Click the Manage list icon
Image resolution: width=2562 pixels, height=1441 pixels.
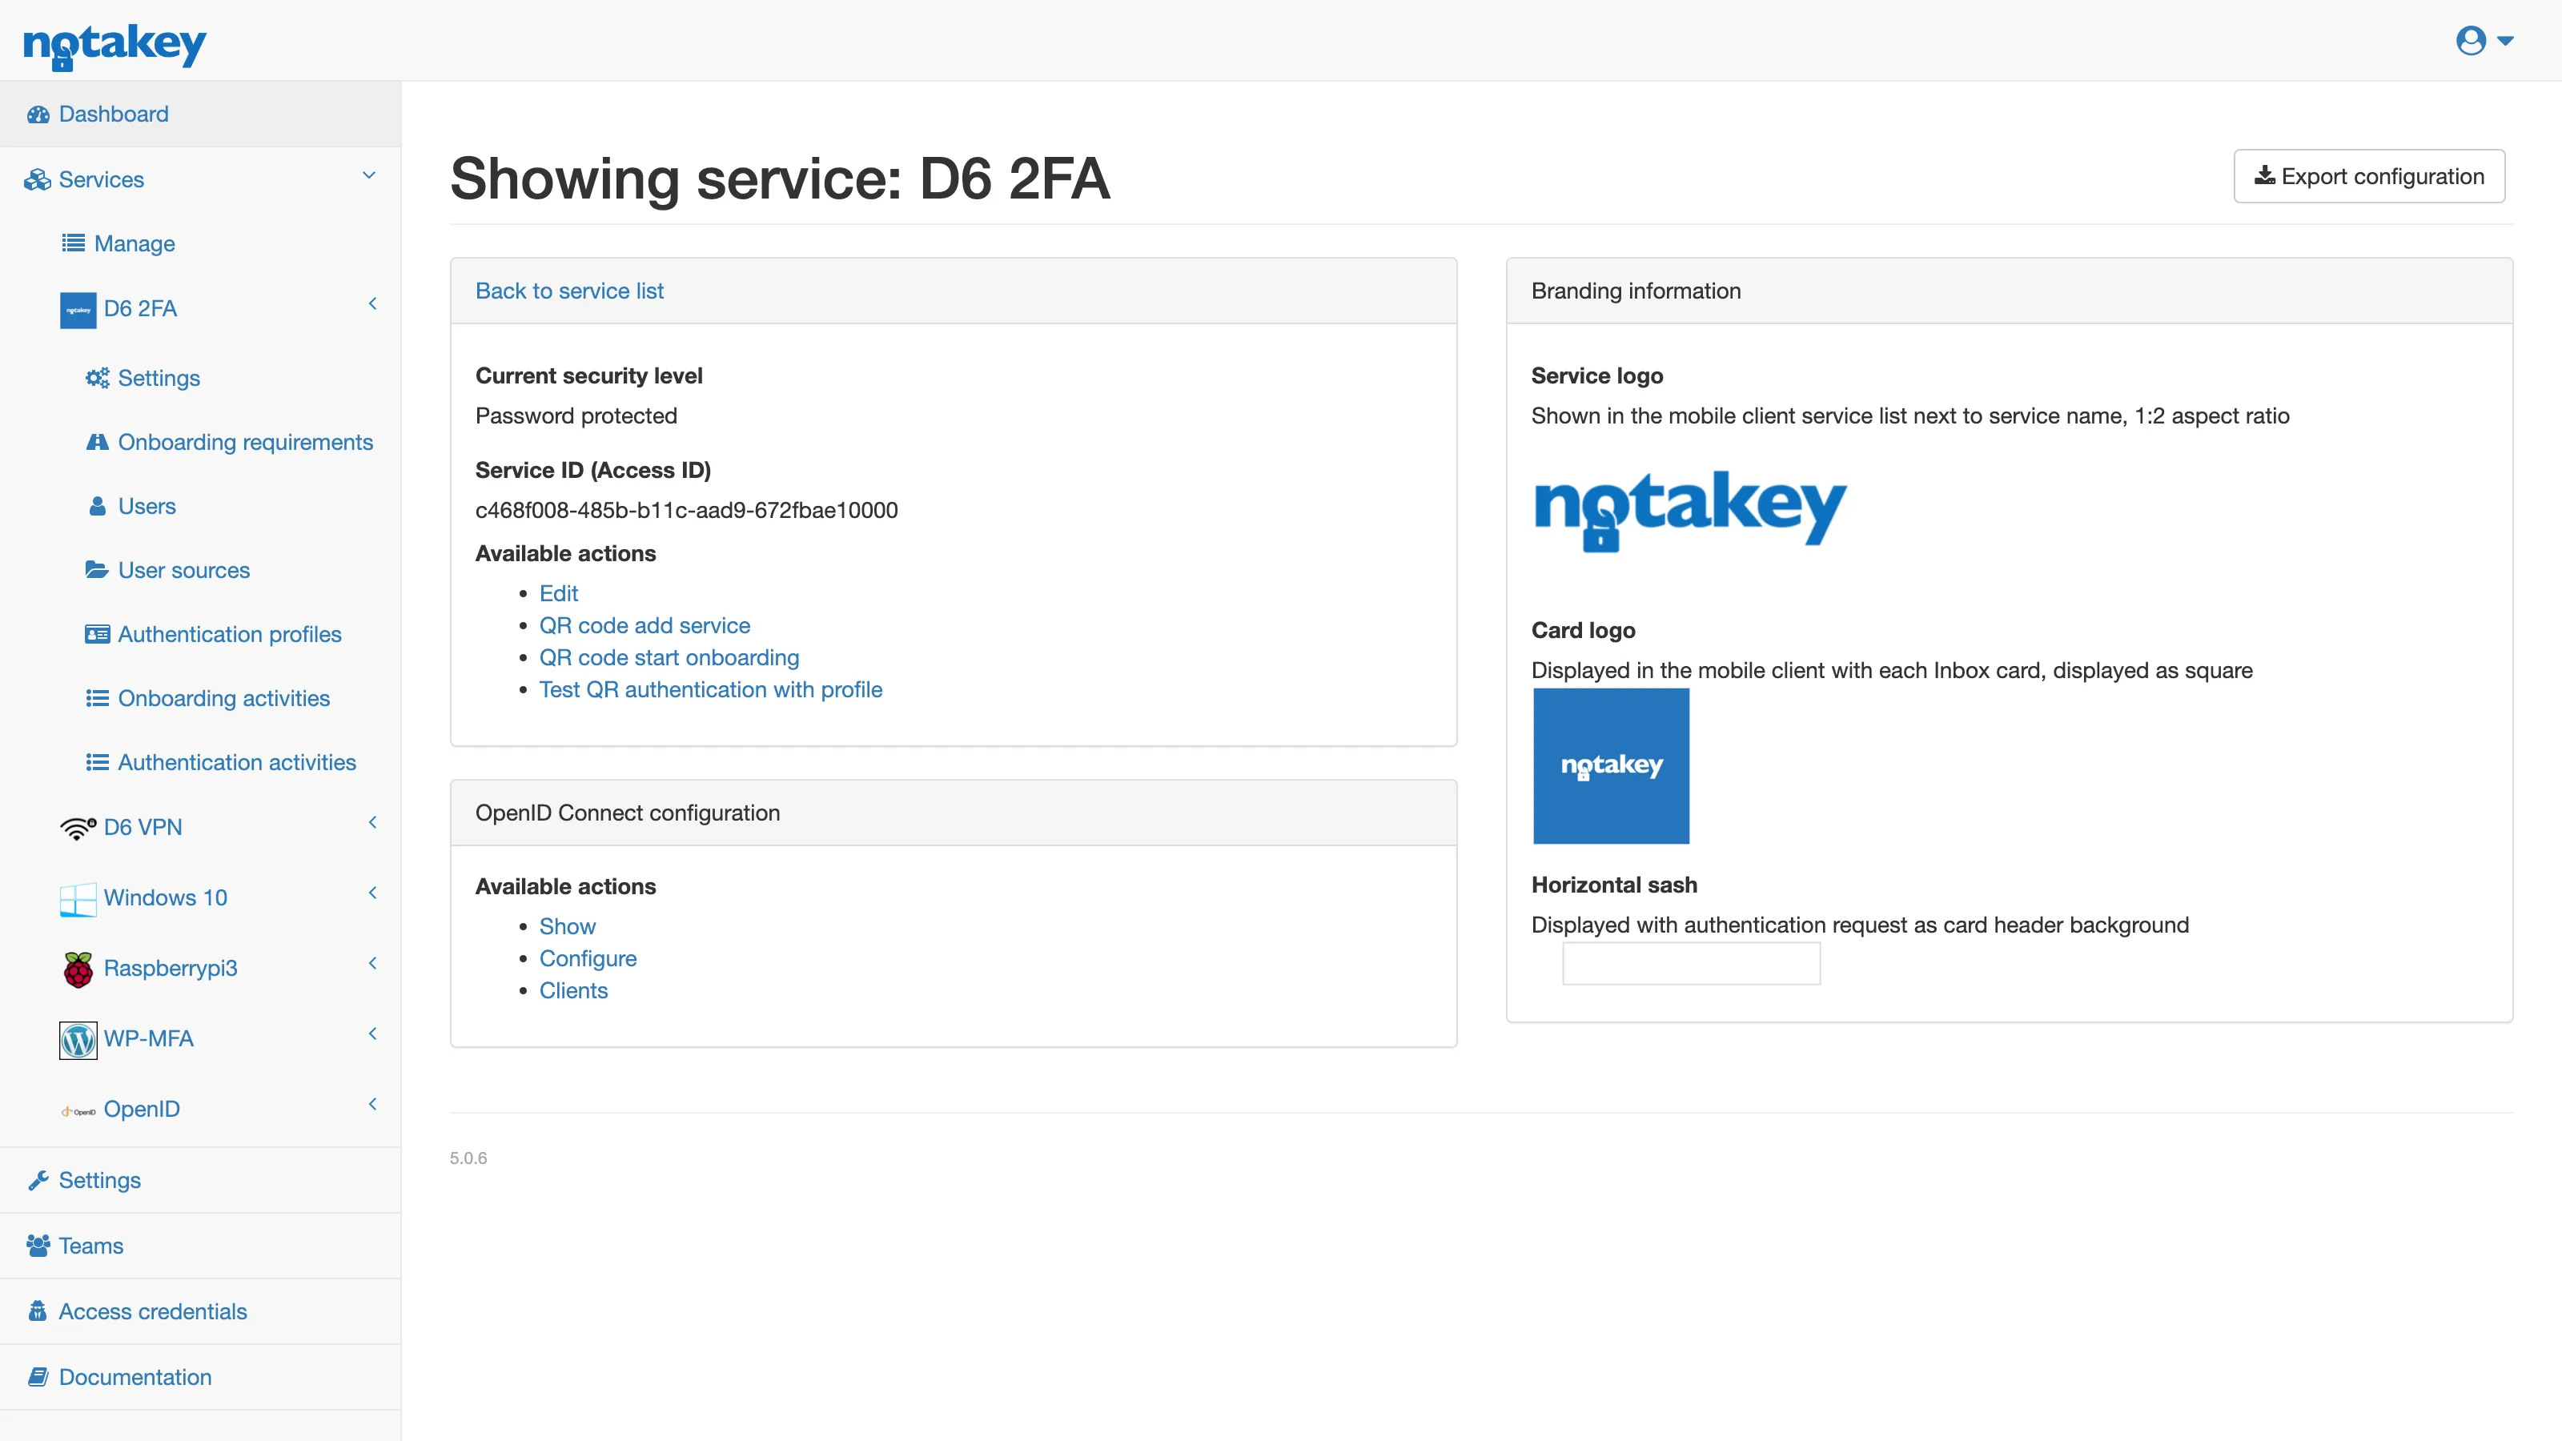coord(74,243)
